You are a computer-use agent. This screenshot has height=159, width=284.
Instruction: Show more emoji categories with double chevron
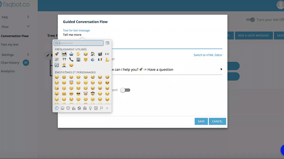coord(107,108)
